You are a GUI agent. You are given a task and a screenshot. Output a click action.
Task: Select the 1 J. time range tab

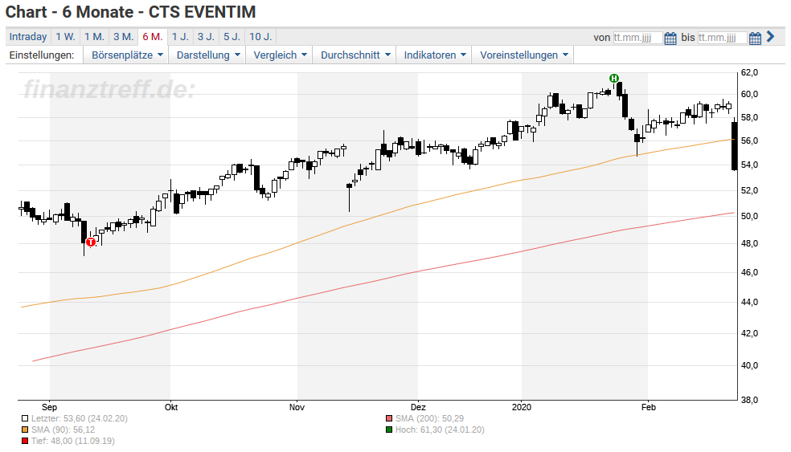pos(180,37)
